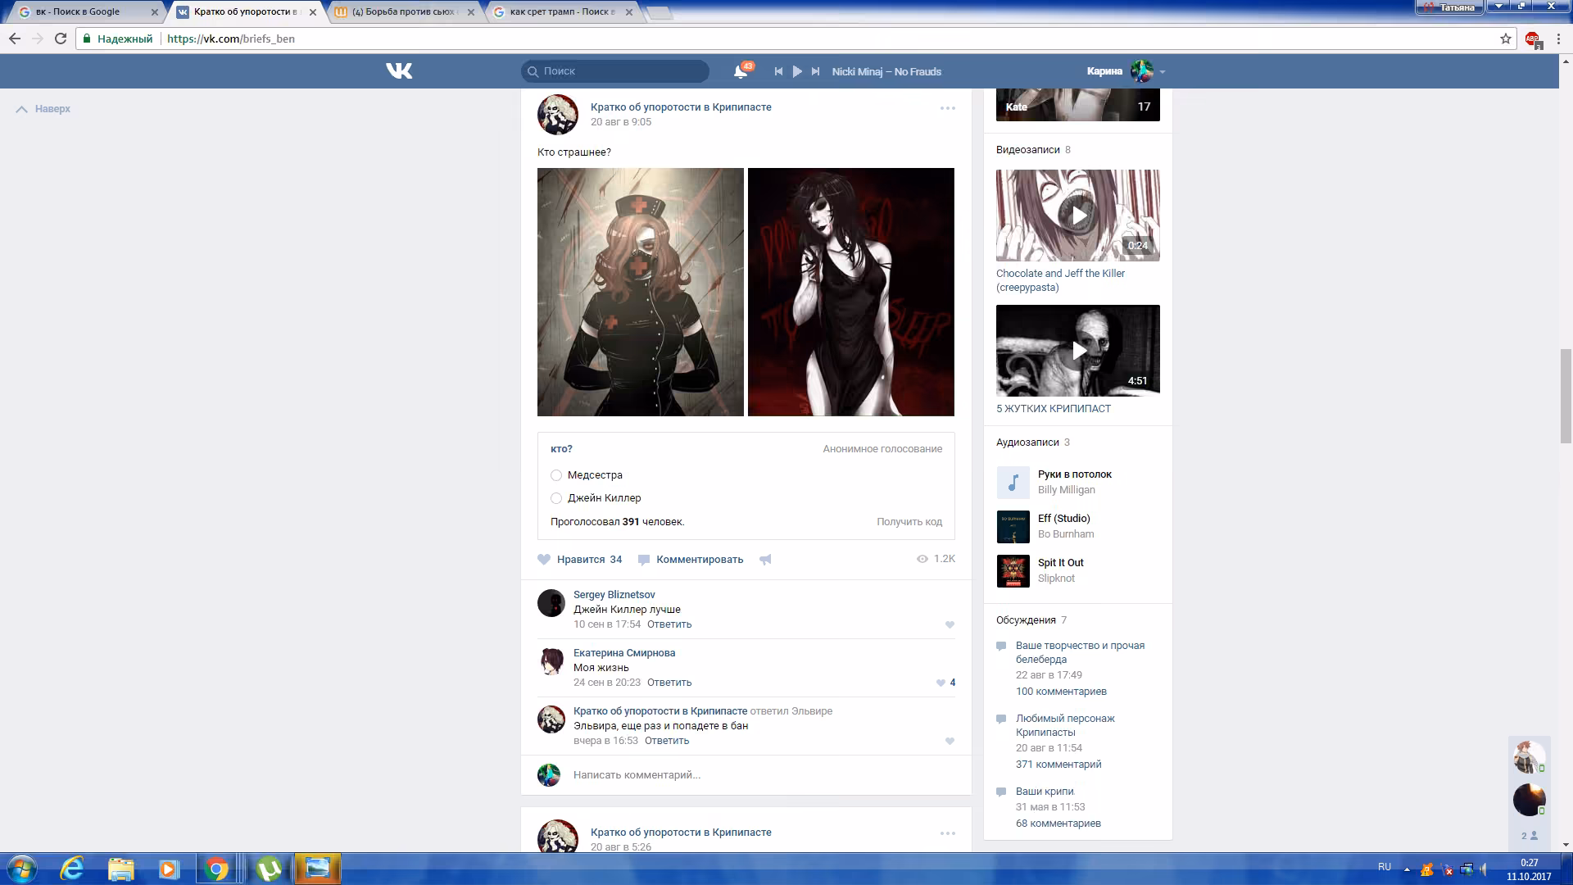Open the Kate album thumbnail

click(x=1078, y=105)
